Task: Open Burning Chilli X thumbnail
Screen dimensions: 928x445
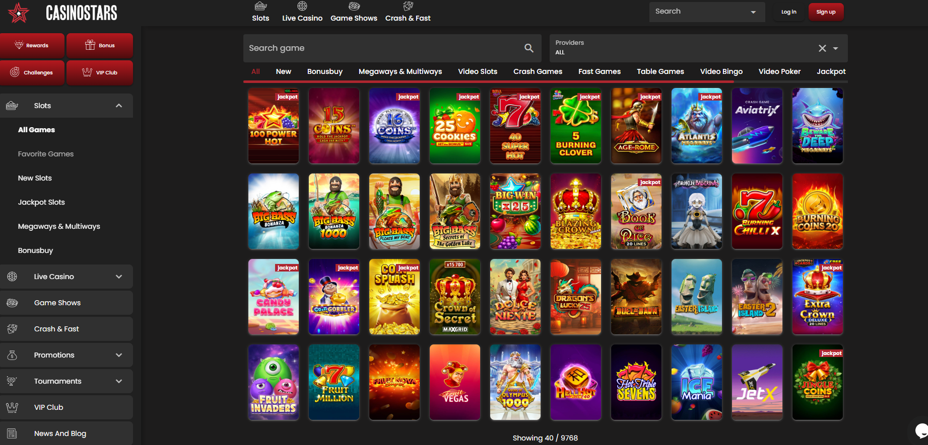Action: pyautogui.click(x=757, y=211)
